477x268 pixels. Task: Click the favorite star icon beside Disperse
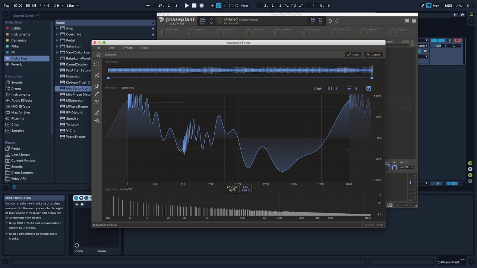(98, 55)
